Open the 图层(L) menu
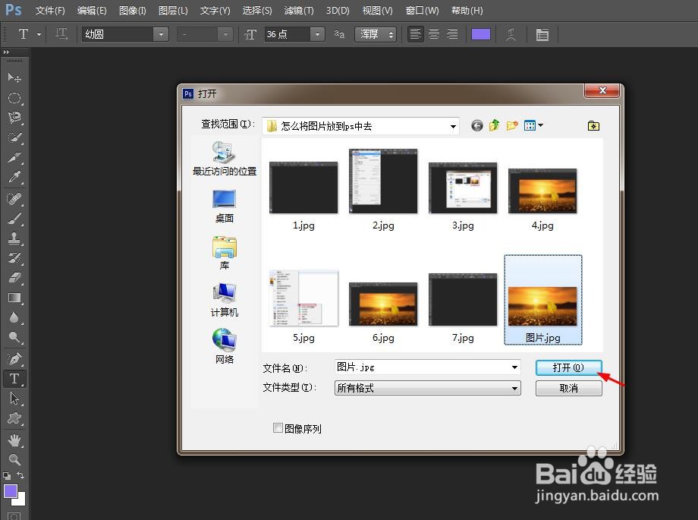Viewport: 698px width, 520px height. pos(173,11)
